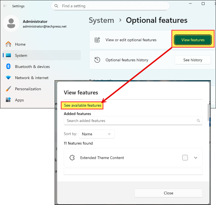Click the Extended Theme Content puzzle icon

[x=72, y=158]
